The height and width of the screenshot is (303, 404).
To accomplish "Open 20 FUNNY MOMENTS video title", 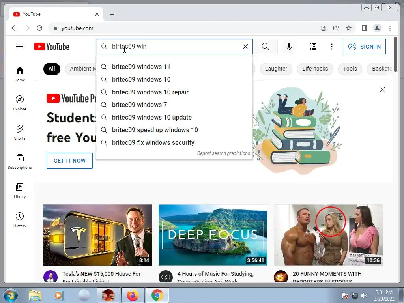I will point(327,277).
